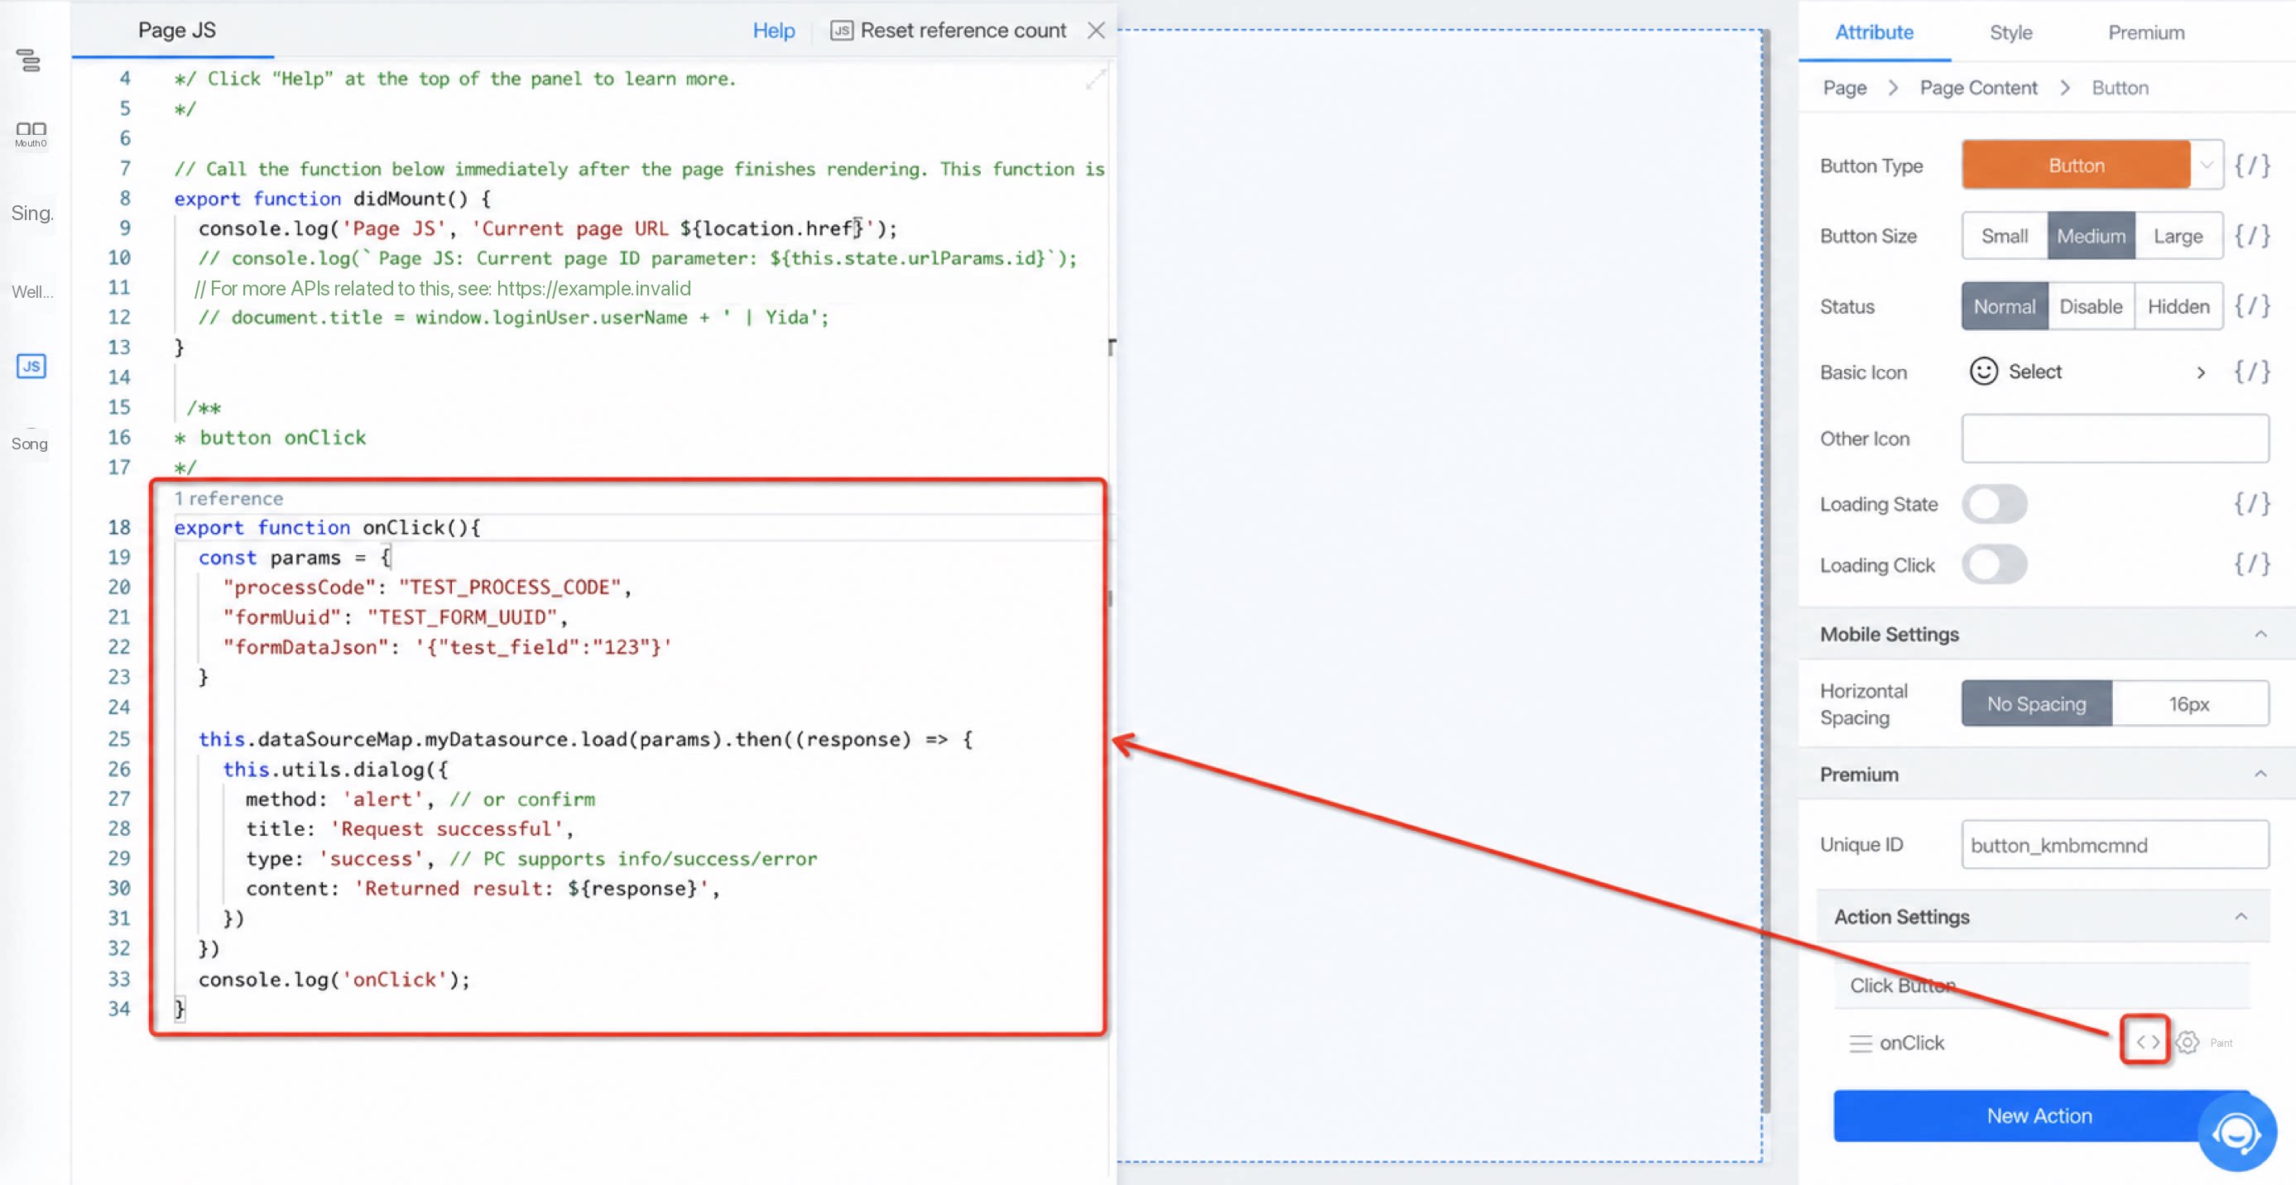The height and width of the screenshot is (1185, 2296).
Task: Click the variable binding icon for Button Type
Action: [x=2251, y=165]
